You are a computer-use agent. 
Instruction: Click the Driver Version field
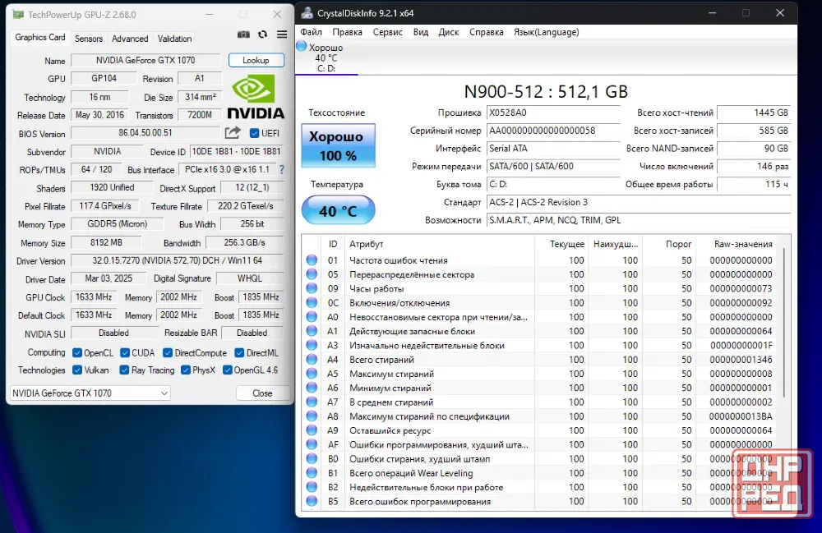coord(178,260)
